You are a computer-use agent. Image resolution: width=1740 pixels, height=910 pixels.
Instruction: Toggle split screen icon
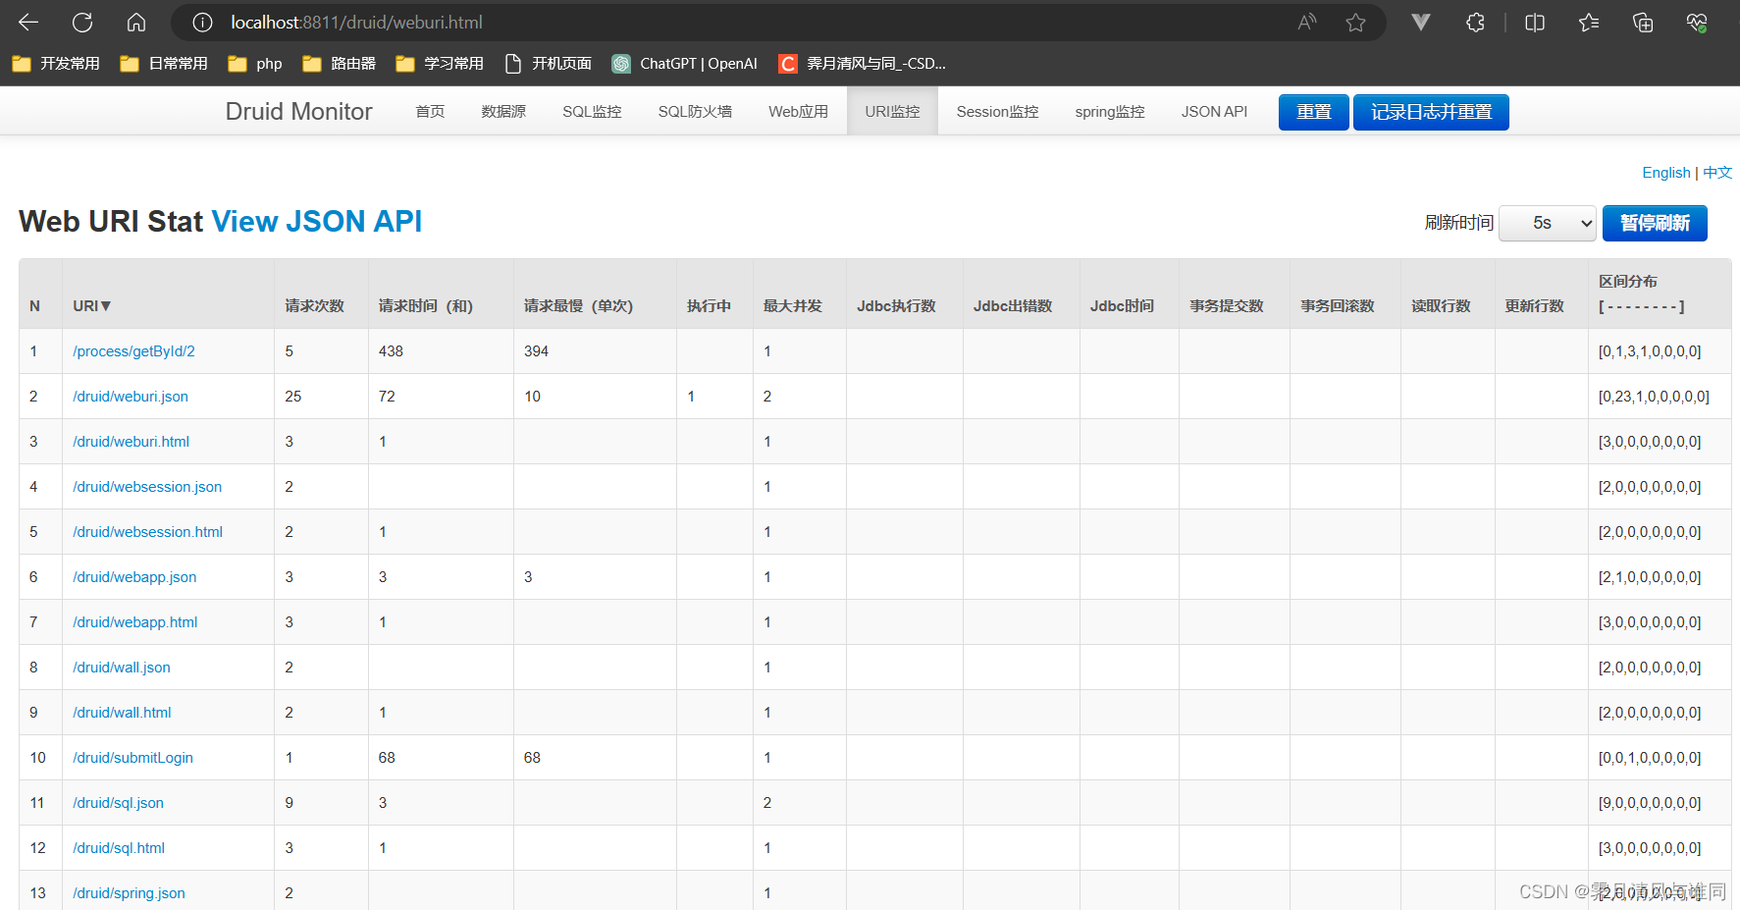click(1535, 22)
